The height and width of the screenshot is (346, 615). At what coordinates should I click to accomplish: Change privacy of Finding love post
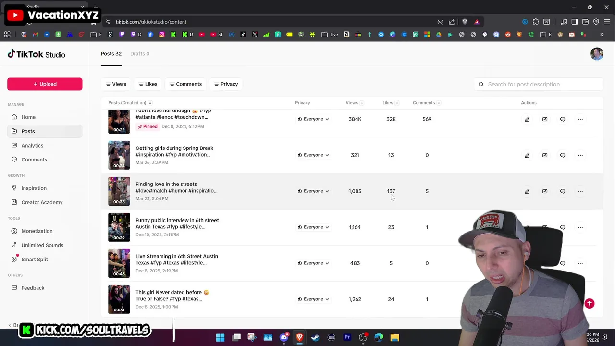[313, 191]
